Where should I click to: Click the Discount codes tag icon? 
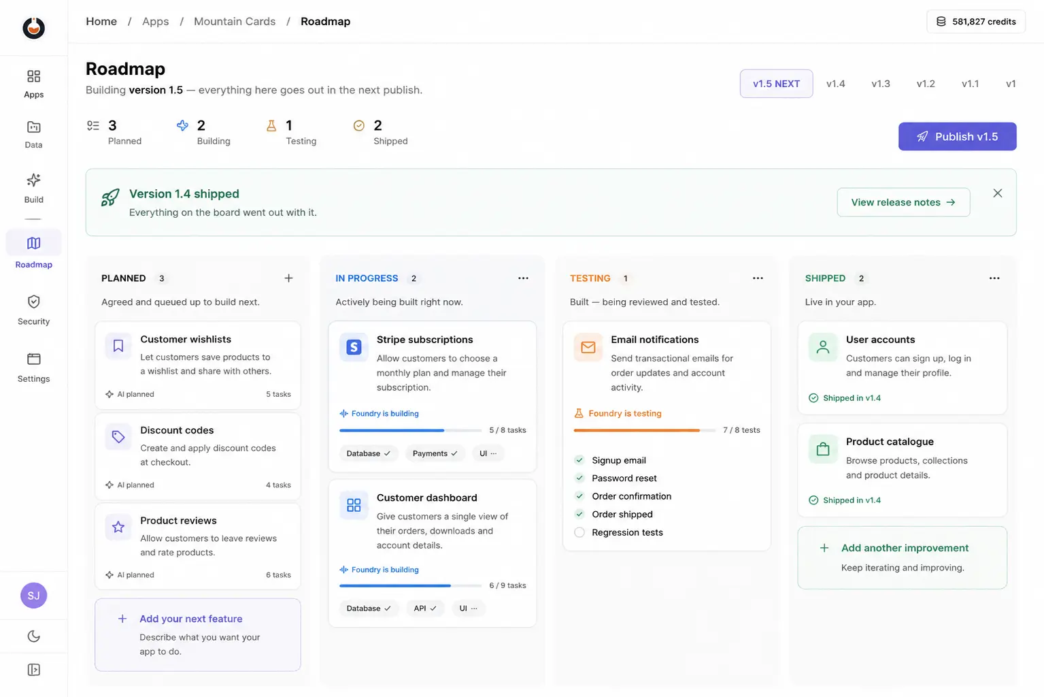118,437
